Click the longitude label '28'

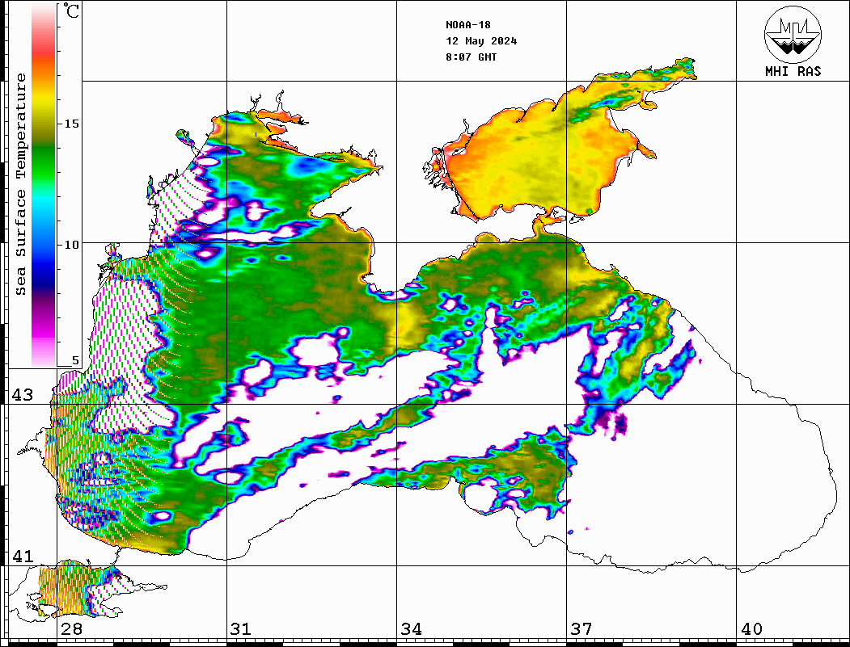pyautogui.click(x=71, y=629)
